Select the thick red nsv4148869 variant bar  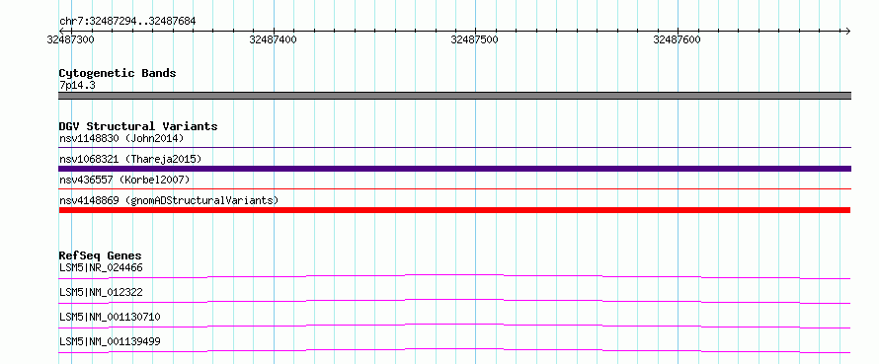(454, 210)
